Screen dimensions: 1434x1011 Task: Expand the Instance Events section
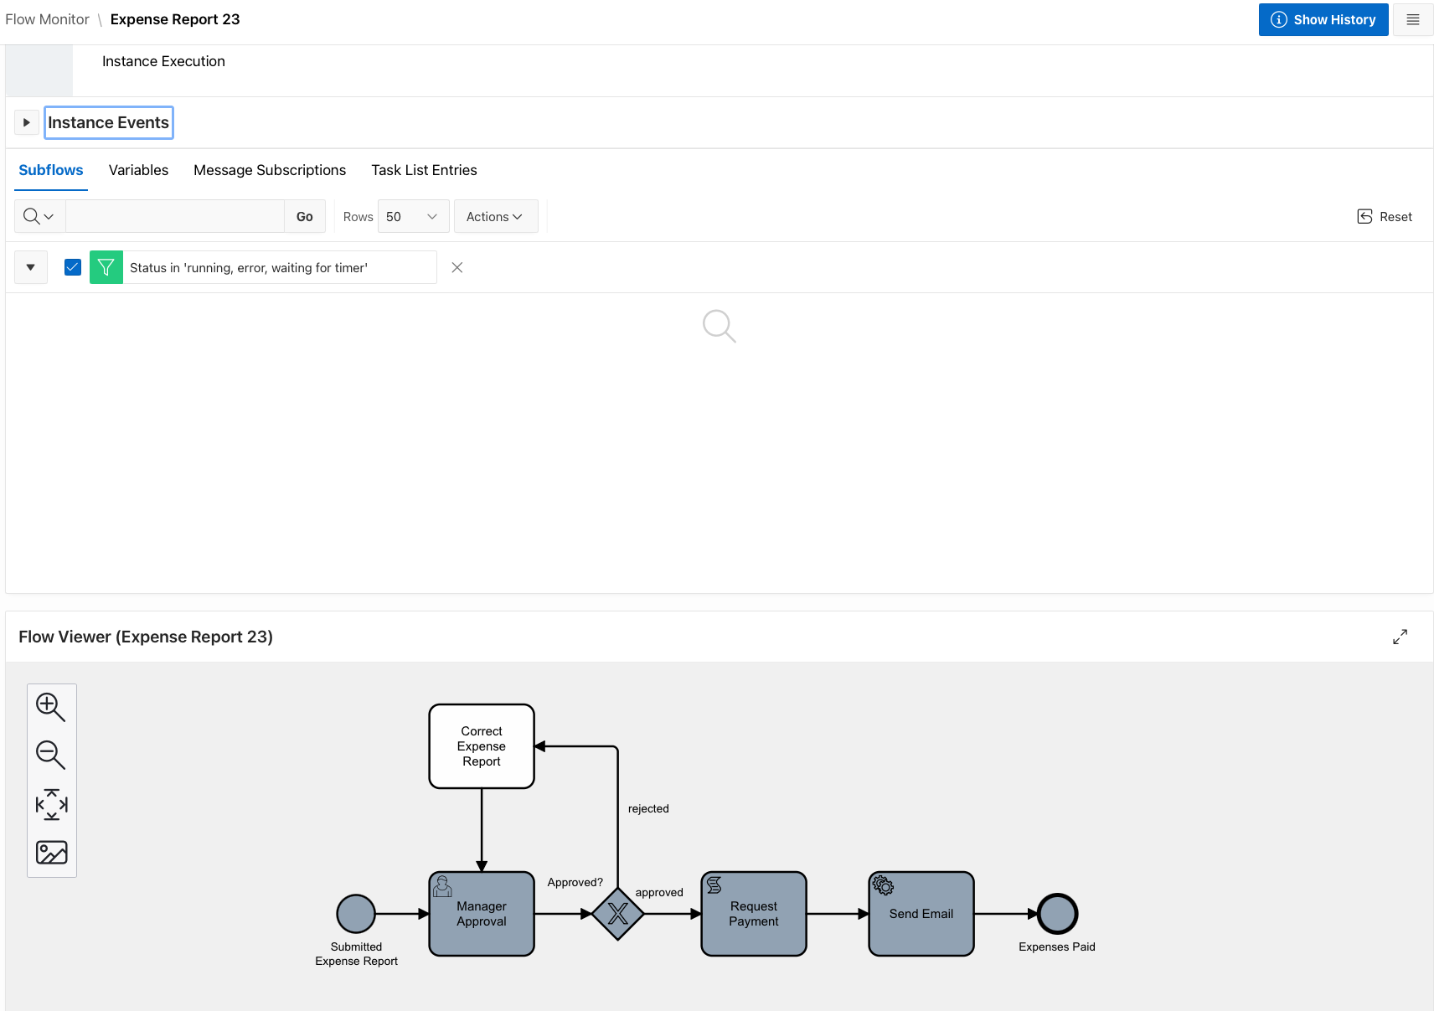click(26, 122)
